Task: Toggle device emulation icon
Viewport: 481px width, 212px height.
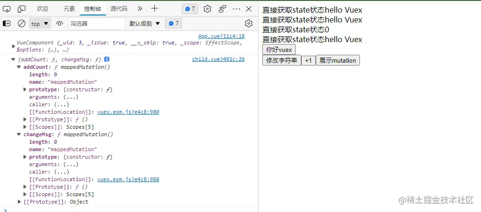Action: 22,9
